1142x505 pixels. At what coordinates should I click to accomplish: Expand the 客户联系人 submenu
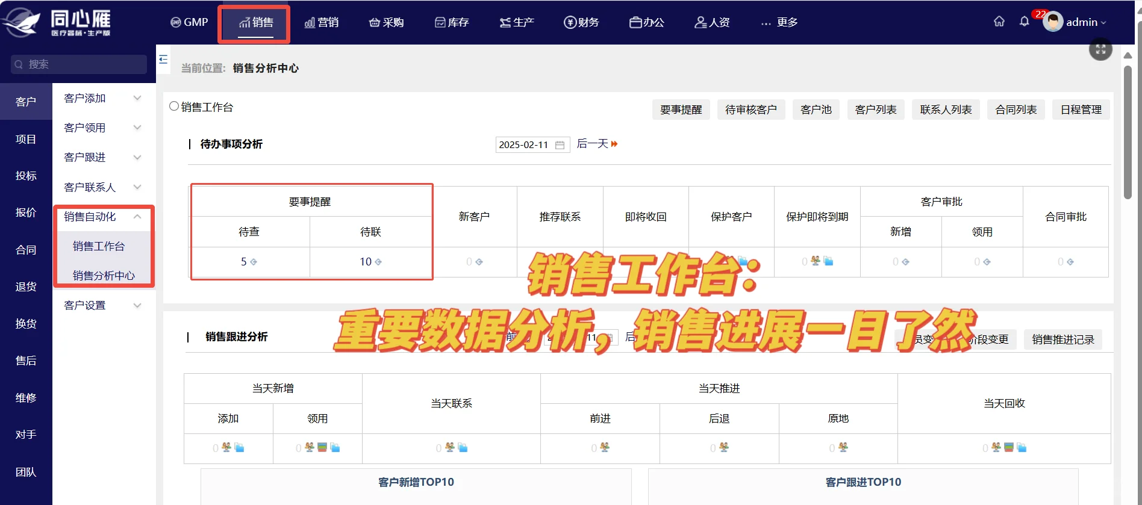137,187
